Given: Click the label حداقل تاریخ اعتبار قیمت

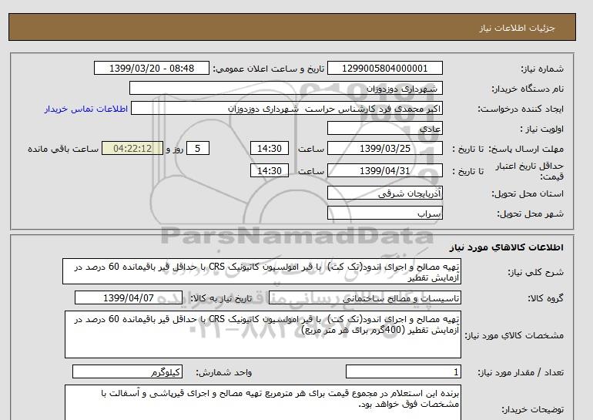Looking at the screenshot, I should click(x=530, y=171).
